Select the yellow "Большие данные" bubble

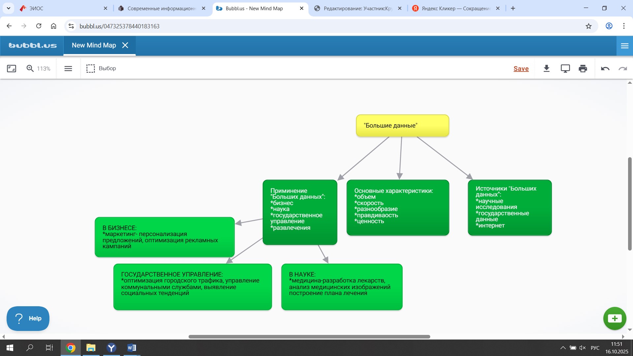point(402,126)
